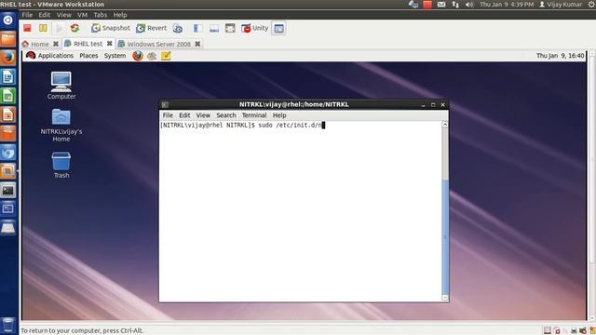
Task: Click the terminal scrollbar up arrow
Action: (x=445, y=124)
